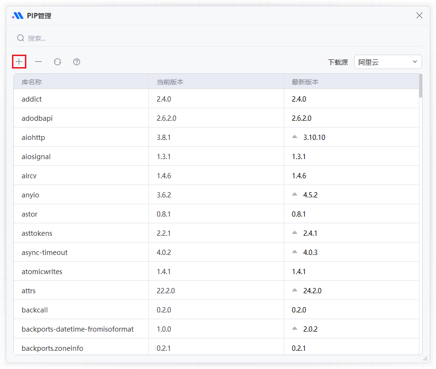The image size is (436, 369).
Task: Click the 下载源 label
Action: [338, 62]
